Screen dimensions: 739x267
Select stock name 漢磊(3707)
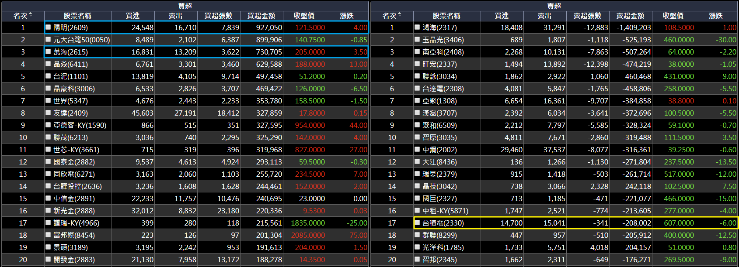click(439, 113)
